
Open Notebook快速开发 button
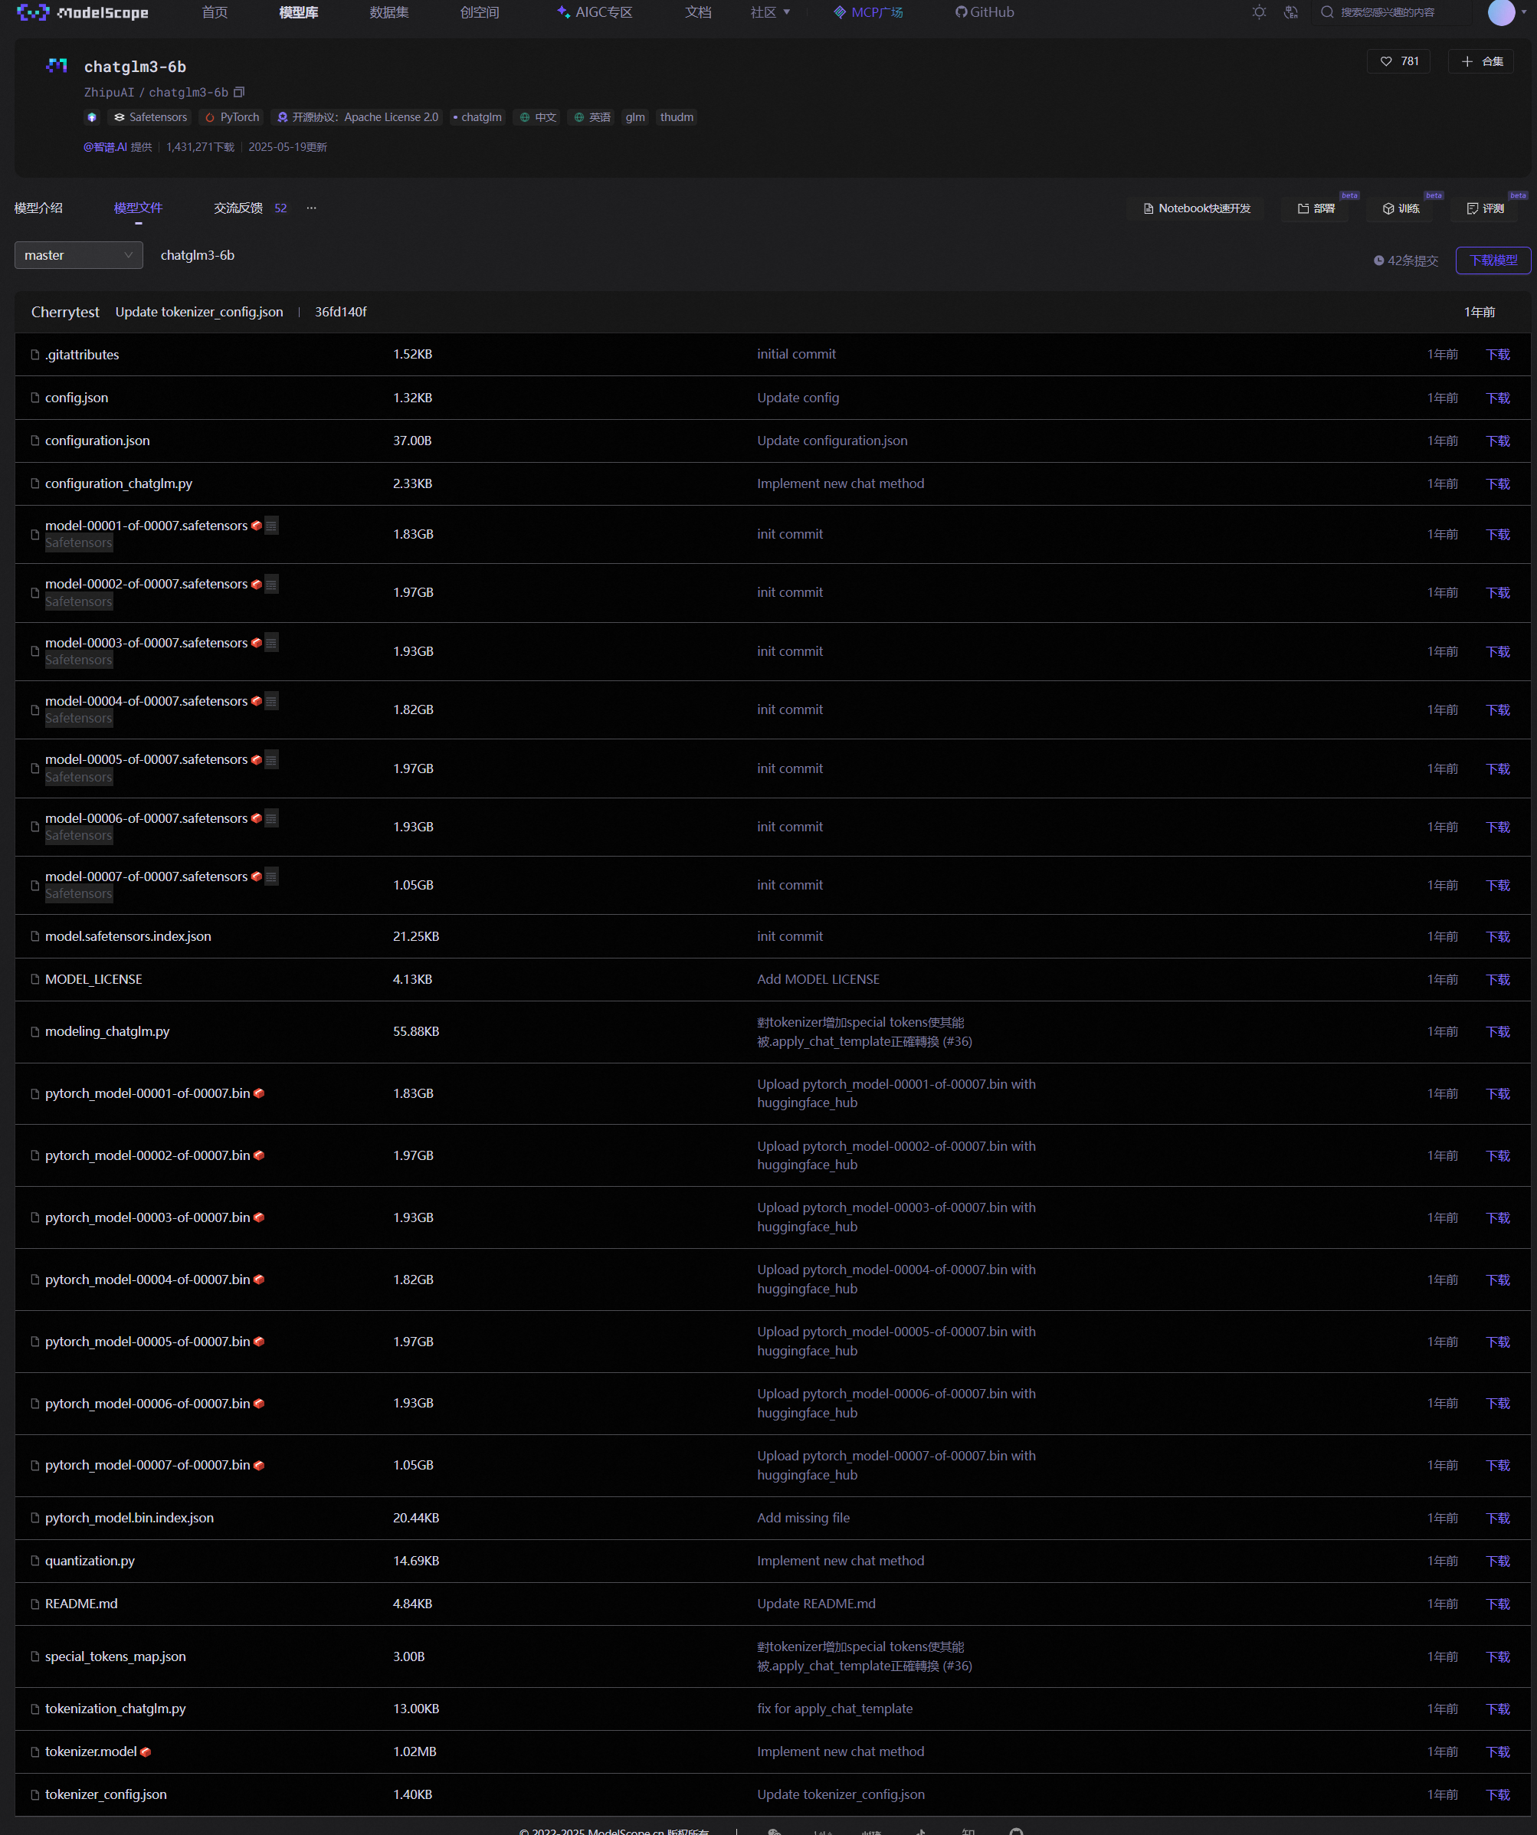(x=1196, y=209)
